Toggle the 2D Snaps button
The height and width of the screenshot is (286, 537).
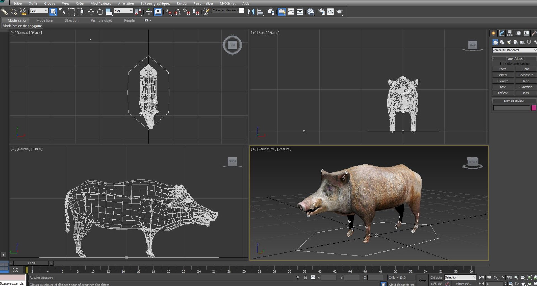[x=168, y=11]
